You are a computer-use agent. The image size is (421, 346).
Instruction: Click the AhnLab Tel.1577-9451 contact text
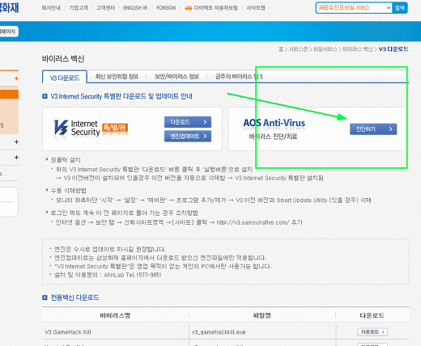tap(133, 275)
